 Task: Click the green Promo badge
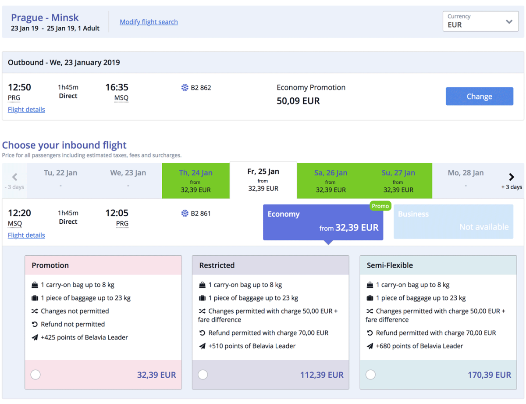point(380,206)
